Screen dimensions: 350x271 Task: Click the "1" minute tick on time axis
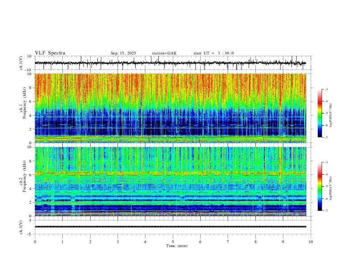[62, 242]
